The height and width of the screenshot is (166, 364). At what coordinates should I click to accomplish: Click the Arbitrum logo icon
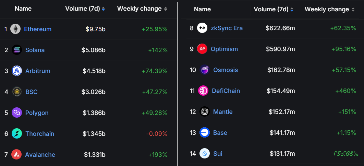pos(17,71)
